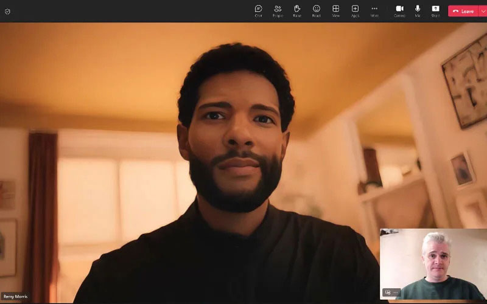This screenshot has height=304, width=487.
Task: Open the Apps menu
Action: coord(355,11)
